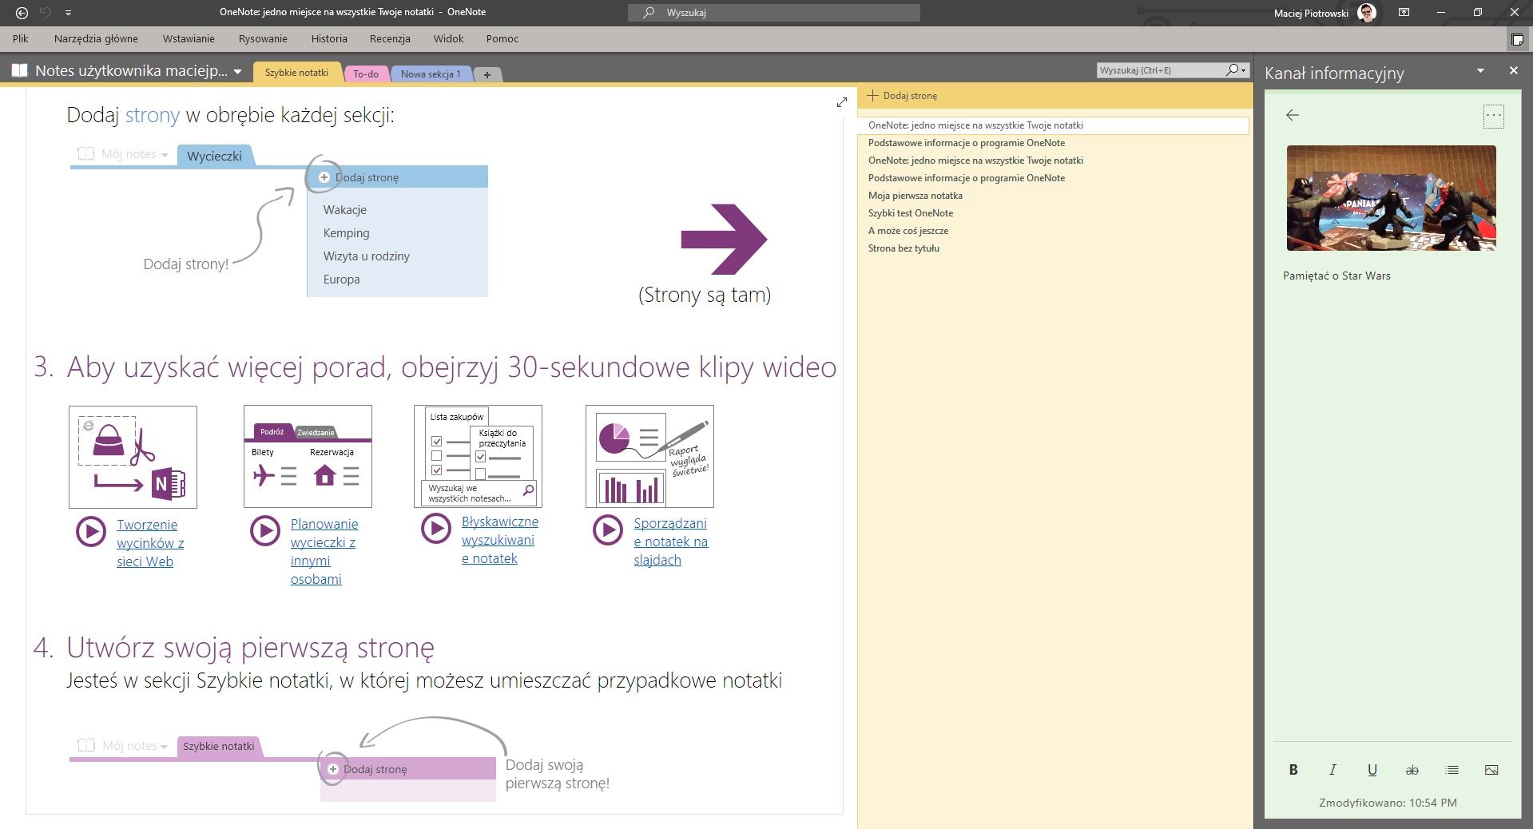1533x829 pixels.
Task: Open Planowanie wycieczki z innymi osobami link
Action: point(324,551)
